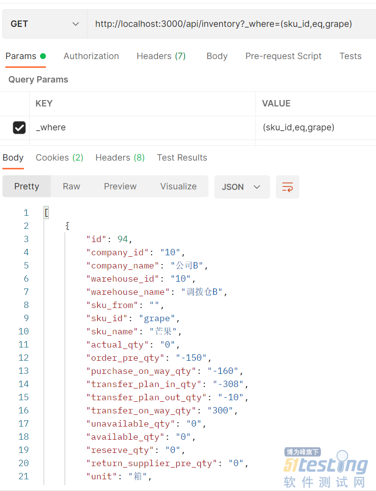The image size is (376, 491).
Task: Open the response Cookies (2) tab
Action: point(59,158)
